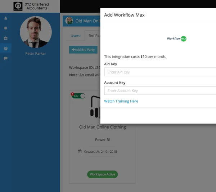Open the briefcase sidebar icon

coord(6,38)
